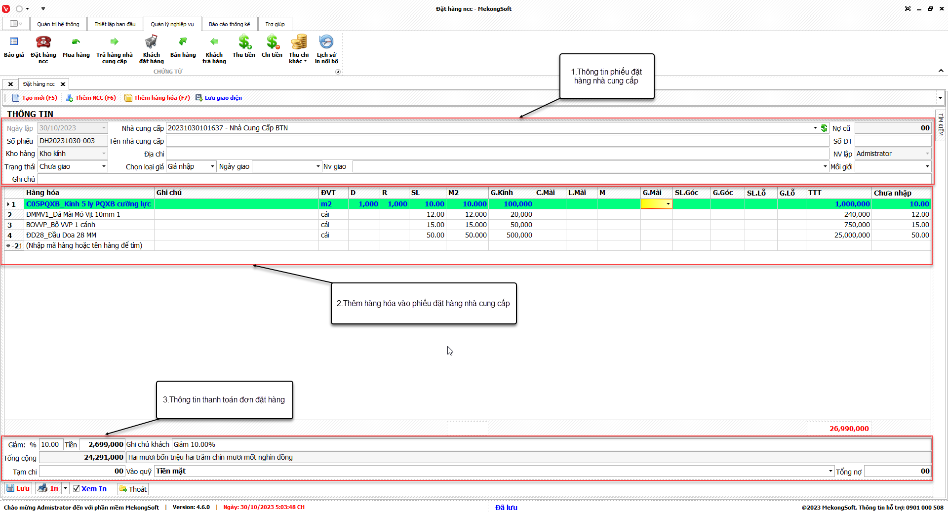Toggle the Xem In checkbox

pyautogui.click(x=77, y=488)
